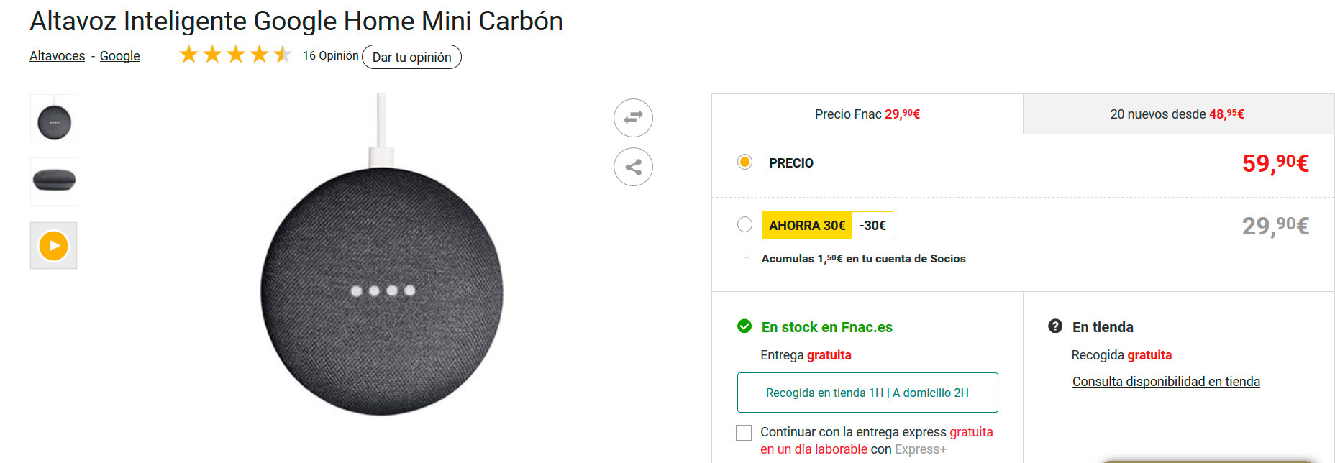Viewport: 1335px width, 463px height.
Task: Select the side-view speaker thumbnail
Action: [54, 180]
